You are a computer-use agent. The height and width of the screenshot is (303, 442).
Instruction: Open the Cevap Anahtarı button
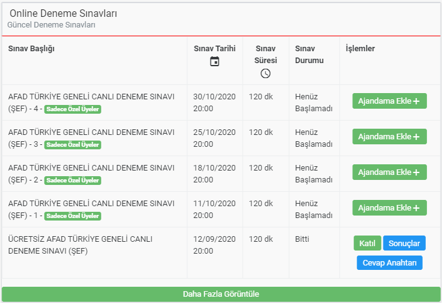coord(389,263)
